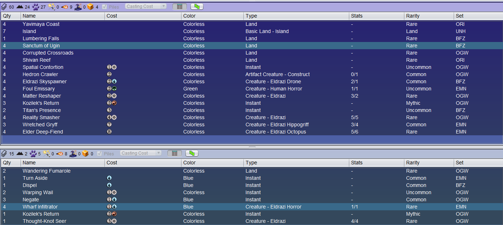Sort main deck by the Name column header

pos(63,16)
